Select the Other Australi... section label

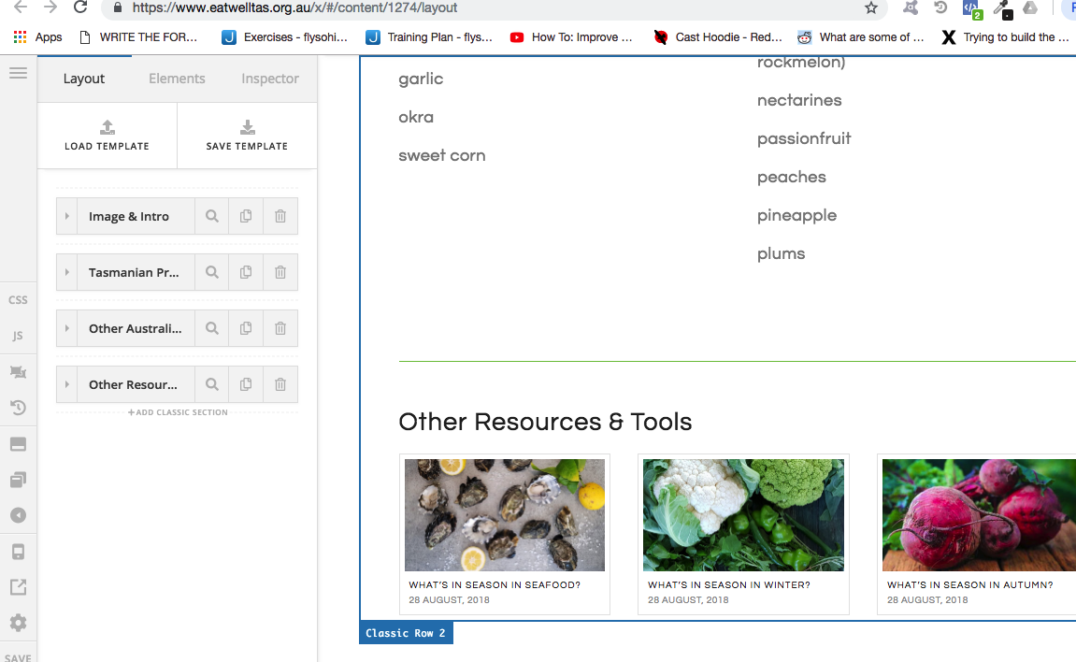136,328
